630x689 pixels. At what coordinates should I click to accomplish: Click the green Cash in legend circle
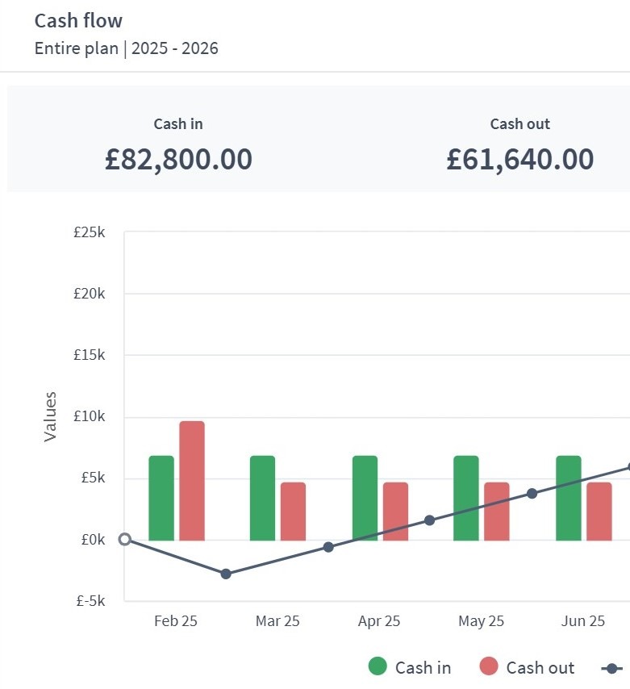(x=378, y=666)
